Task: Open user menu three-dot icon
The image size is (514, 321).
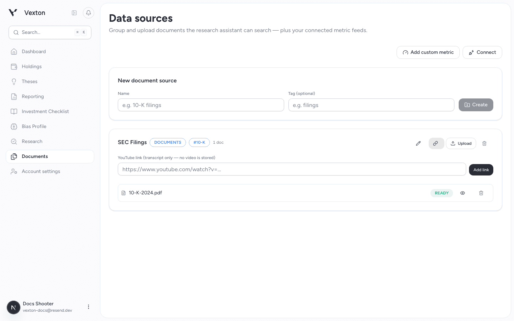Action: 89,307
